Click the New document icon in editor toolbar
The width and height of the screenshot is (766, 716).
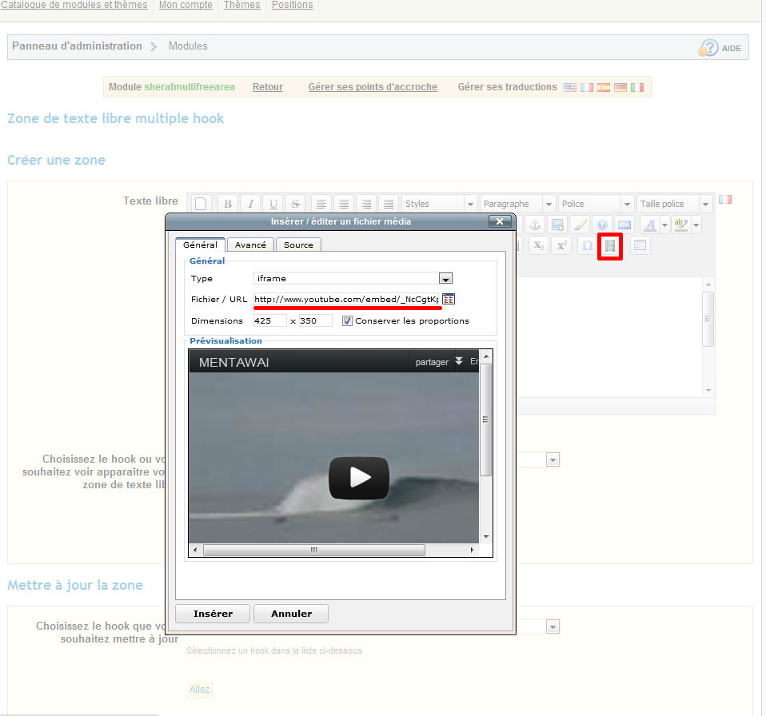200,204
